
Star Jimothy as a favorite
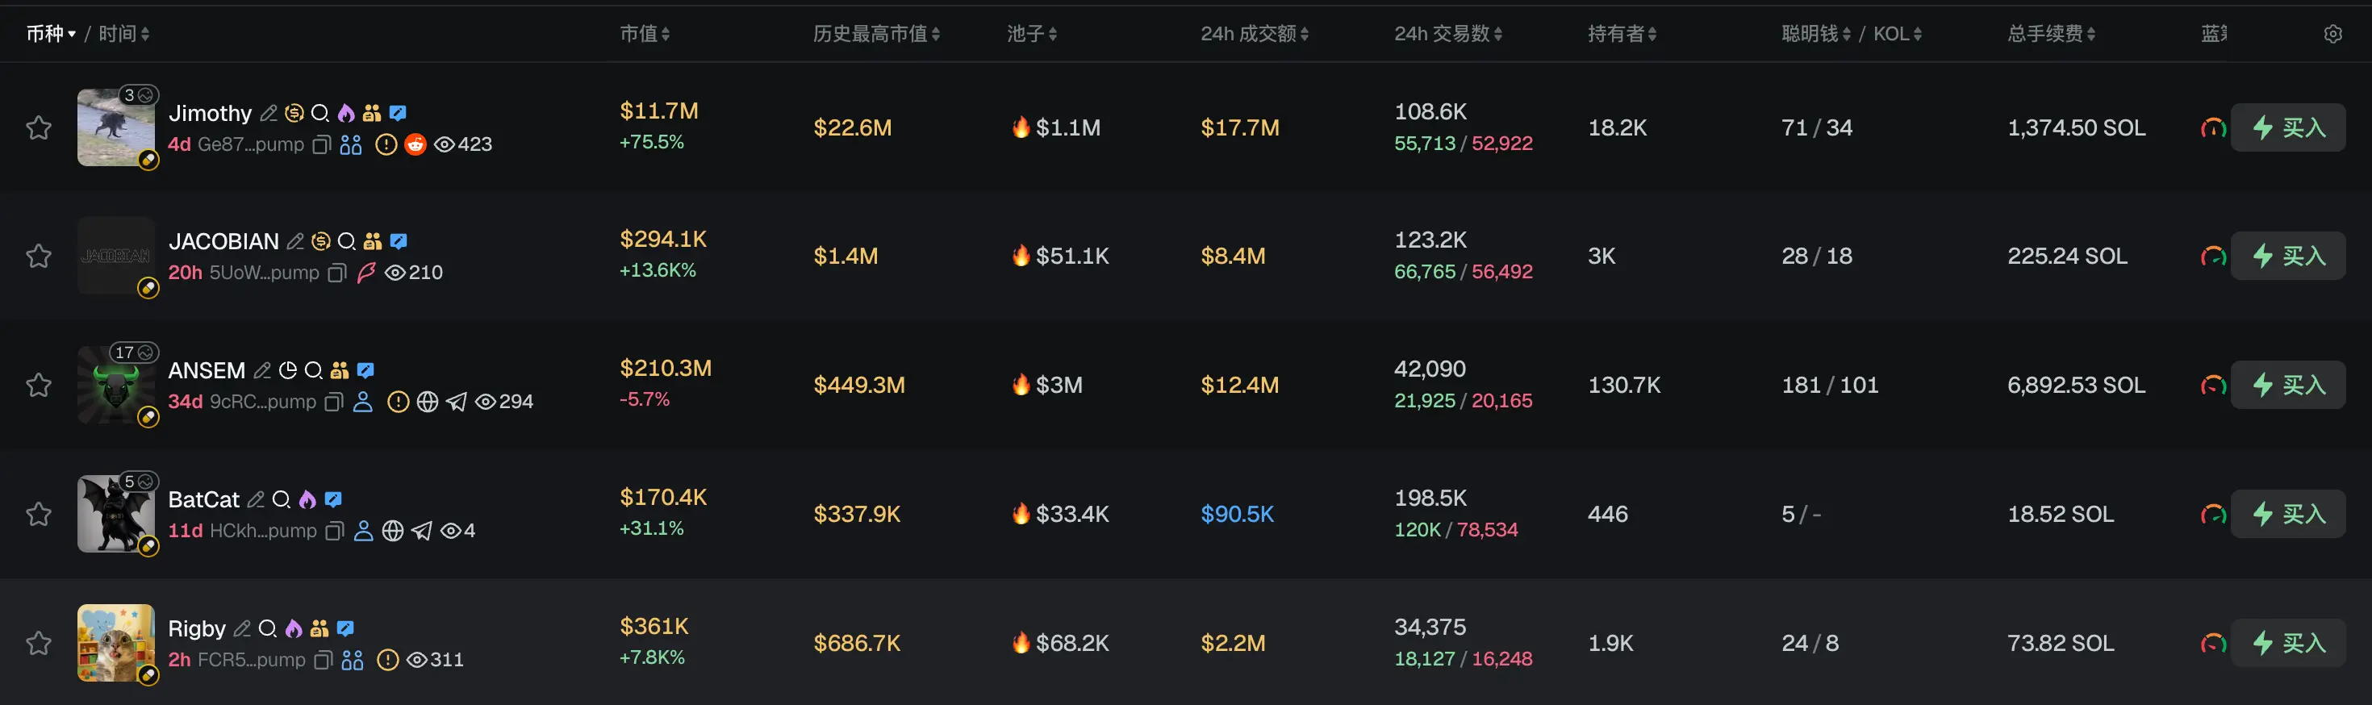tap(39, 127)
